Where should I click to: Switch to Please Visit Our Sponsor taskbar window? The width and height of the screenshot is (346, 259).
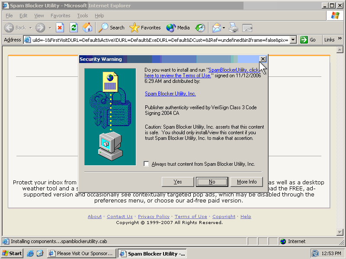[81, 253]
